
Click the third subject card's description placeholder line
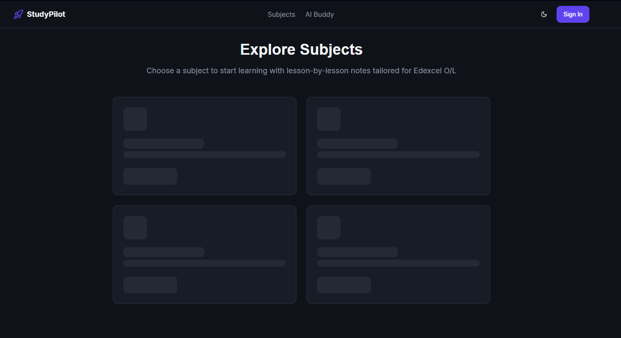205,263
